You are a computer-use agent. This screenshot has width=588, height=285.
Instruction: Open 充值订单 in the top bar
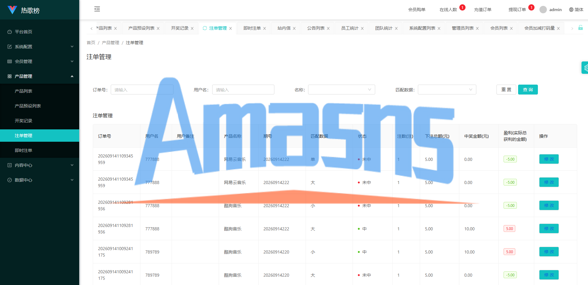point(483,10)
